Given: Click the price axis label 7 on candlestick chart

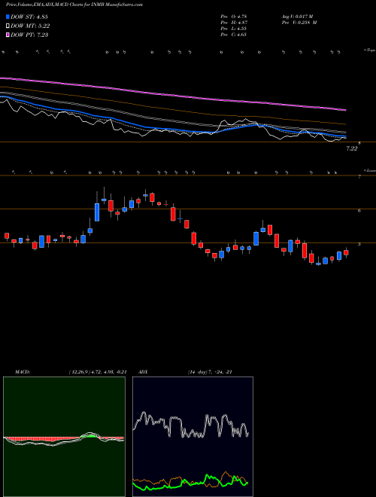Looking at the screenshot, I should 359,177.
